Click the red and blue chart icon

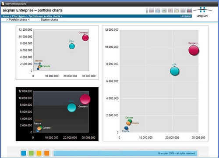(x=189, y=11)
